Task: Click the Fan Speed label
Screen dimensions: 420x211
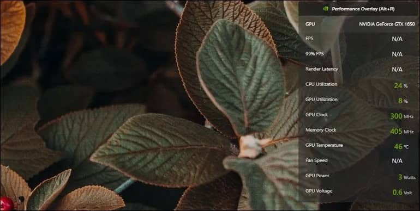Action: (x=316, y=160)
